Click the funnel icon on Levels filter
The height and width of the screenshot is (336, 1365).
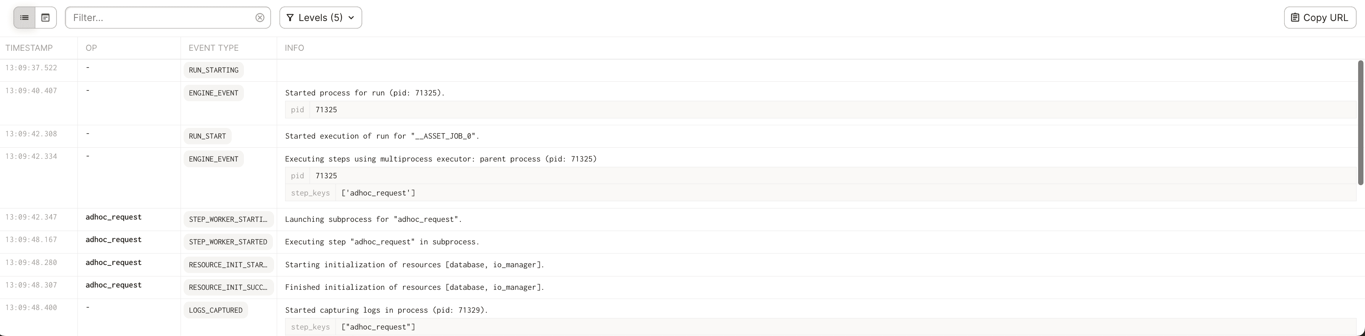point(290,18)
